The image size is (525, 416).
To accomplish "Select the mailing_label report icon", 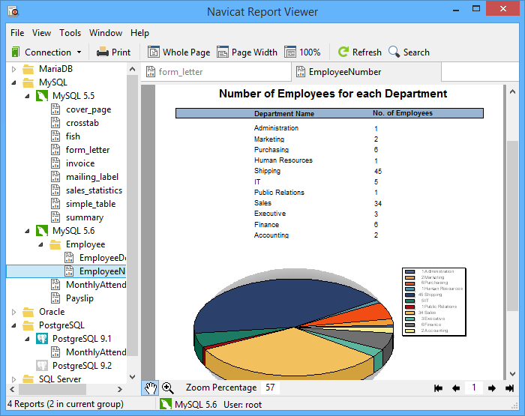I will [x=55, y=177].
